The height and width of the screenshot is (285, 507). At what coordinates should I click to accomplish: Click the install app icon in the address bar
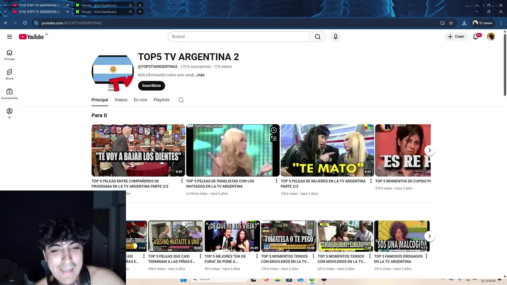pos(442,23)
